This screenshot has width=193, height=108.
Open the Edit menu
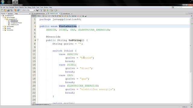[x=4, y=7]
